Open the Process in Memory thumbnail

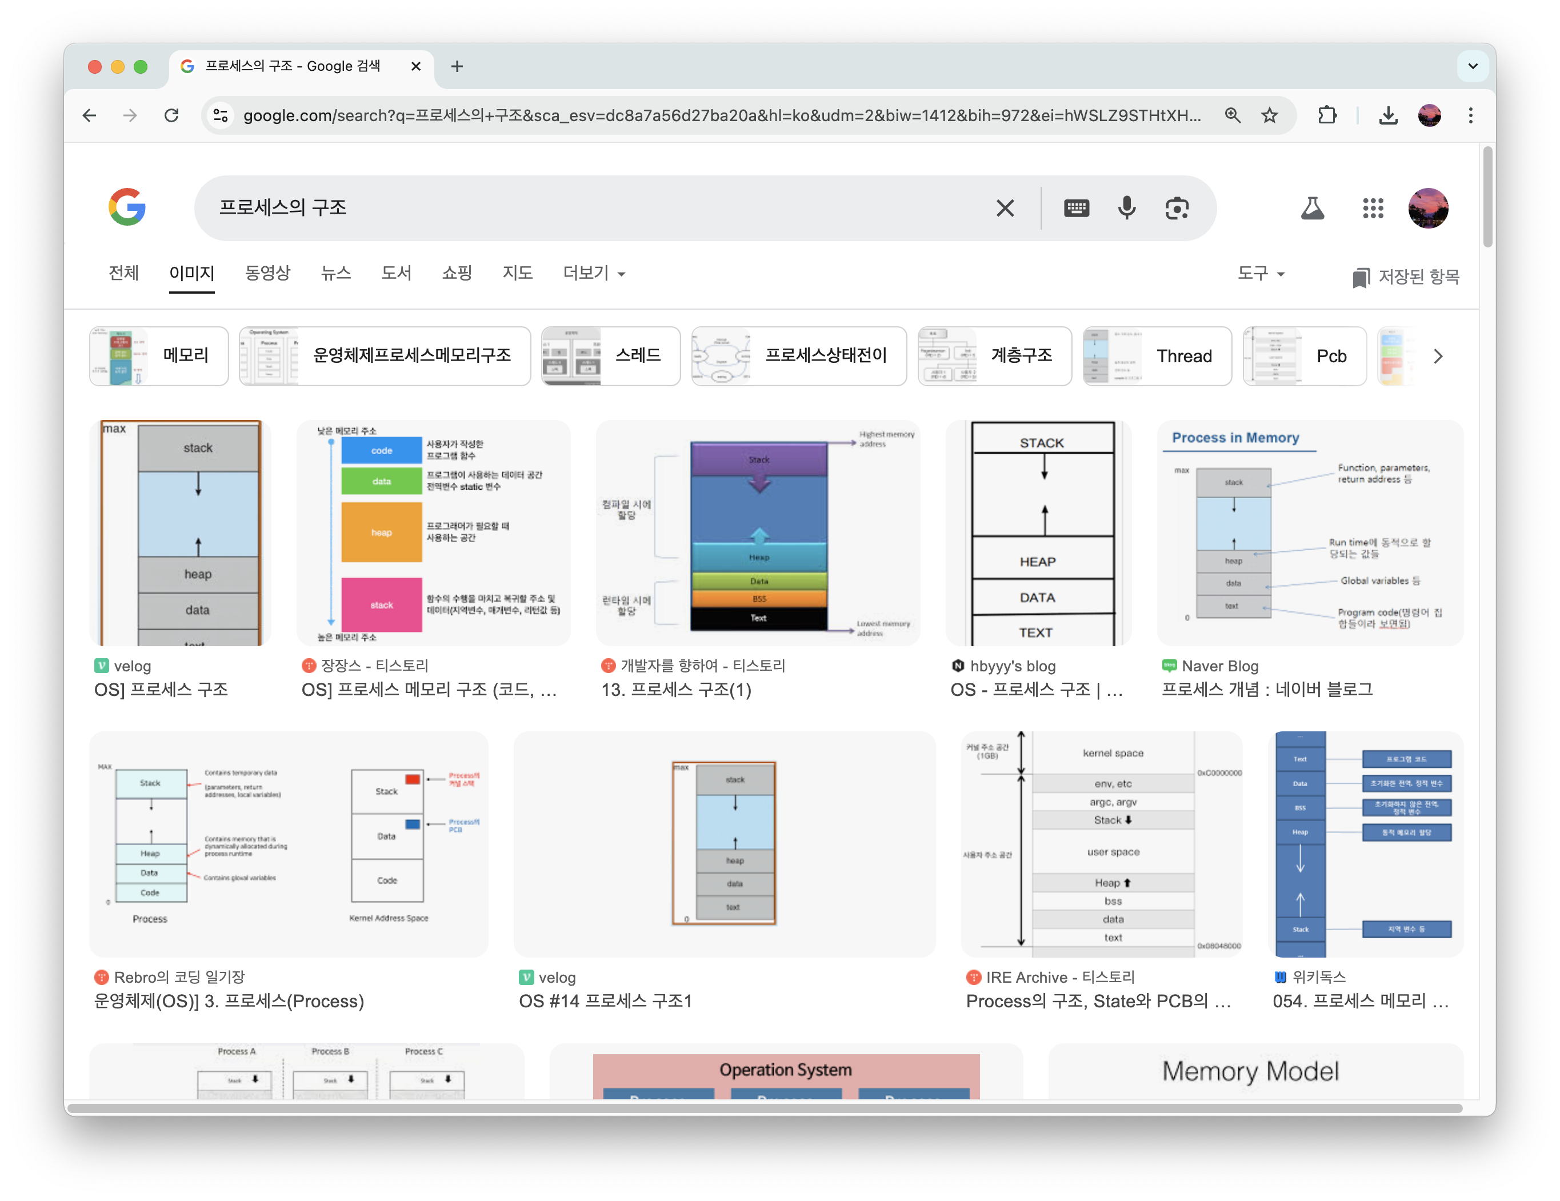pos(1309,533)
